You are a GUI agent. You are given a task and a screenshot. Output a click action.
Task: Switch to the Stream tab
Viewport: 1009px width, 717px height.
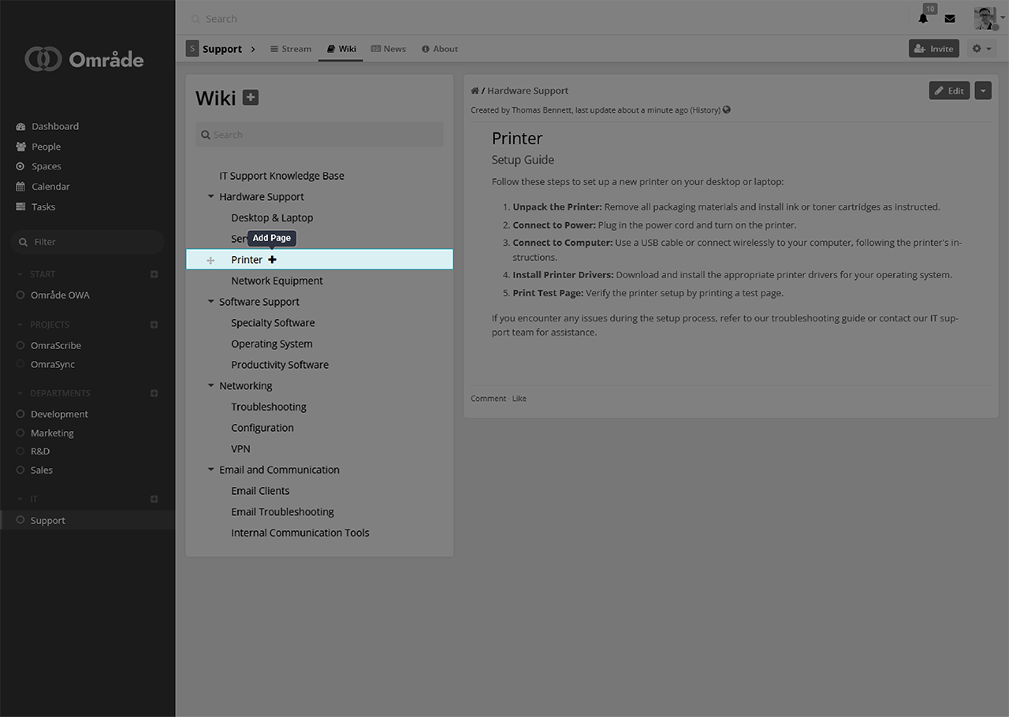pyautogui.click(x=290, y=49)
